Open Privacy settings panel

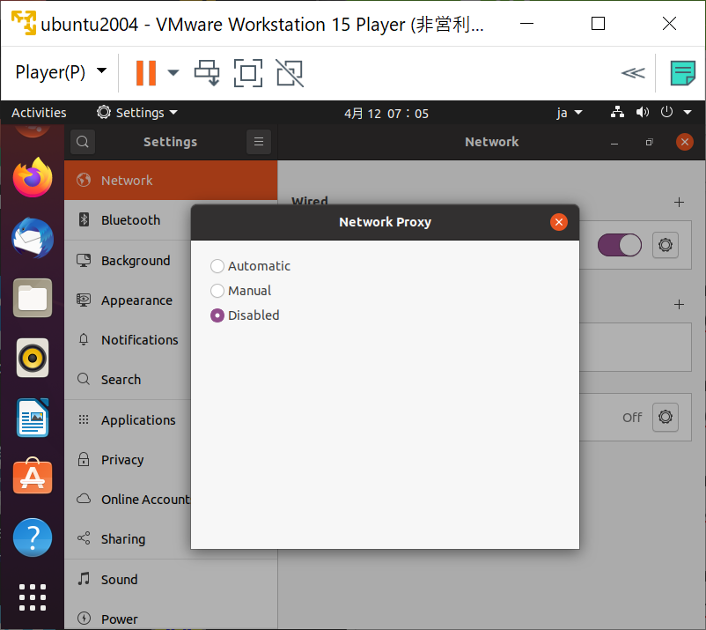(128, 460)
